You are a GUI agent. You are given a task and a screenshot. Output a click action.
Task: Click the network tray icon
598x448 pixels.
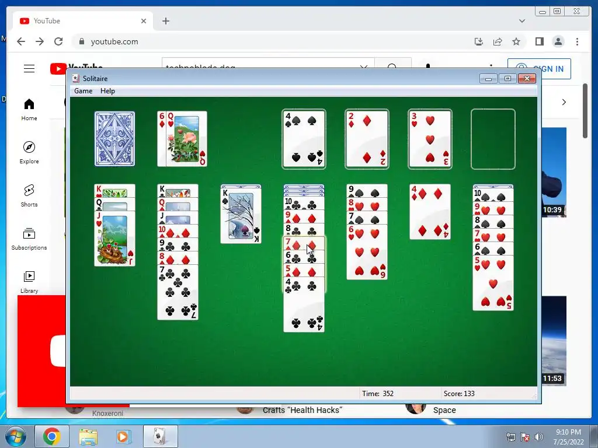pos(510,437)
